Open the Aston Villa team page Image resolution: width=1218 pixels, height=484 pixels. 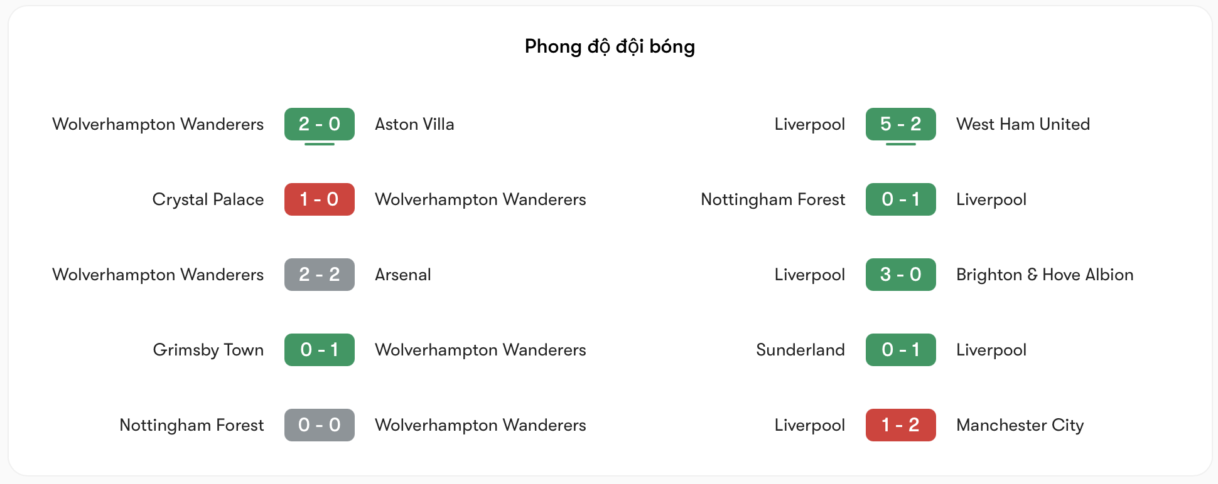414,124
